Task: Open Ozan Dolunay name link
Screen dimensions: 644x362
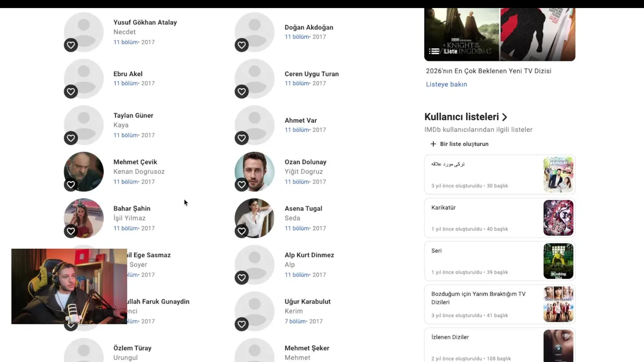Action: pos(305,162)
